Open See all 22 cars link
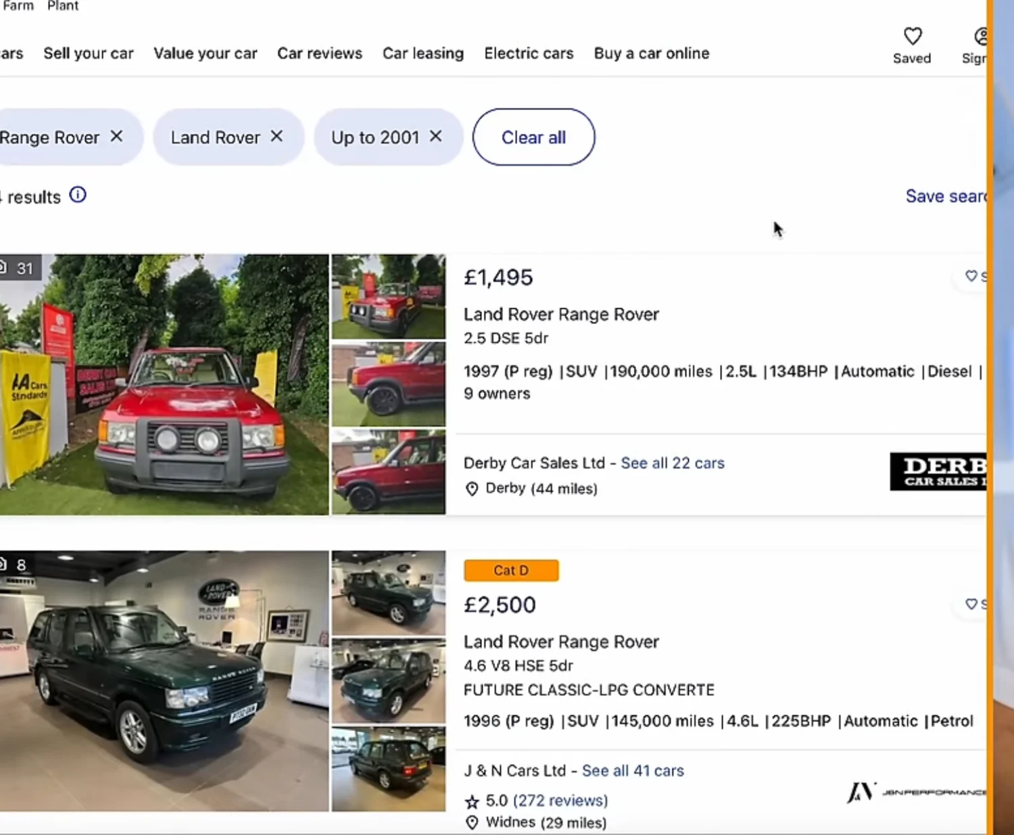 (673, 463)
